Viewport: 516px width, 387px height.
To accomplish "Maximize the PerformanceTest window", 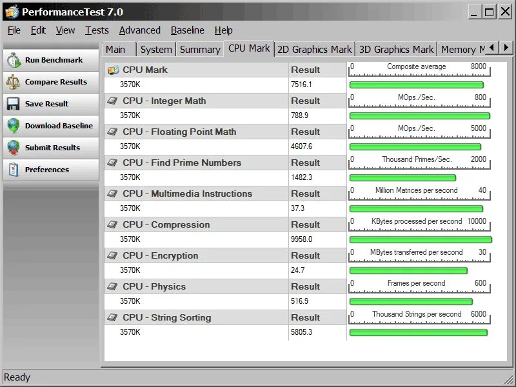I will click(x=489, y=12).
